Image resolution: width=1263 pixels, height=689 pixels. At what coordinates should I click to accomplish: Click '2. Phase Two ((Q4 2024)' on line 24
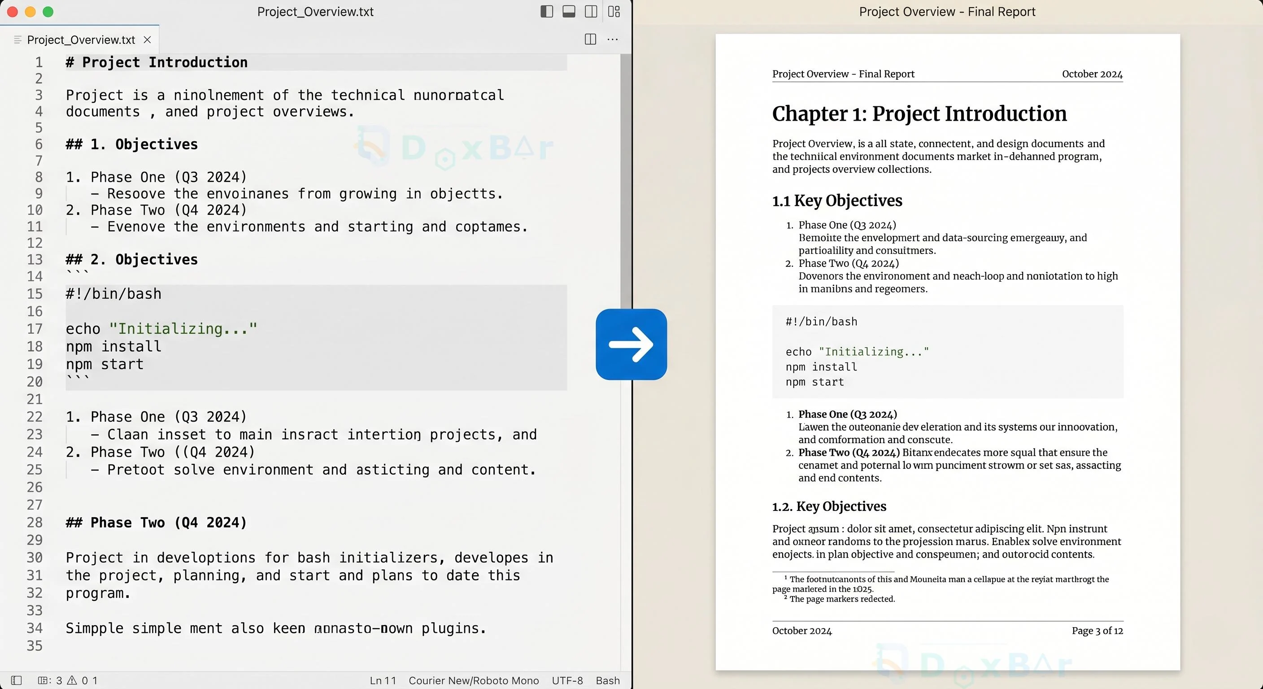pyautogui.click(x=160, y=452)
